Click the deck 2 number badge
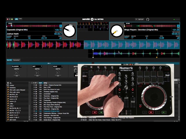 coord(178,26)
